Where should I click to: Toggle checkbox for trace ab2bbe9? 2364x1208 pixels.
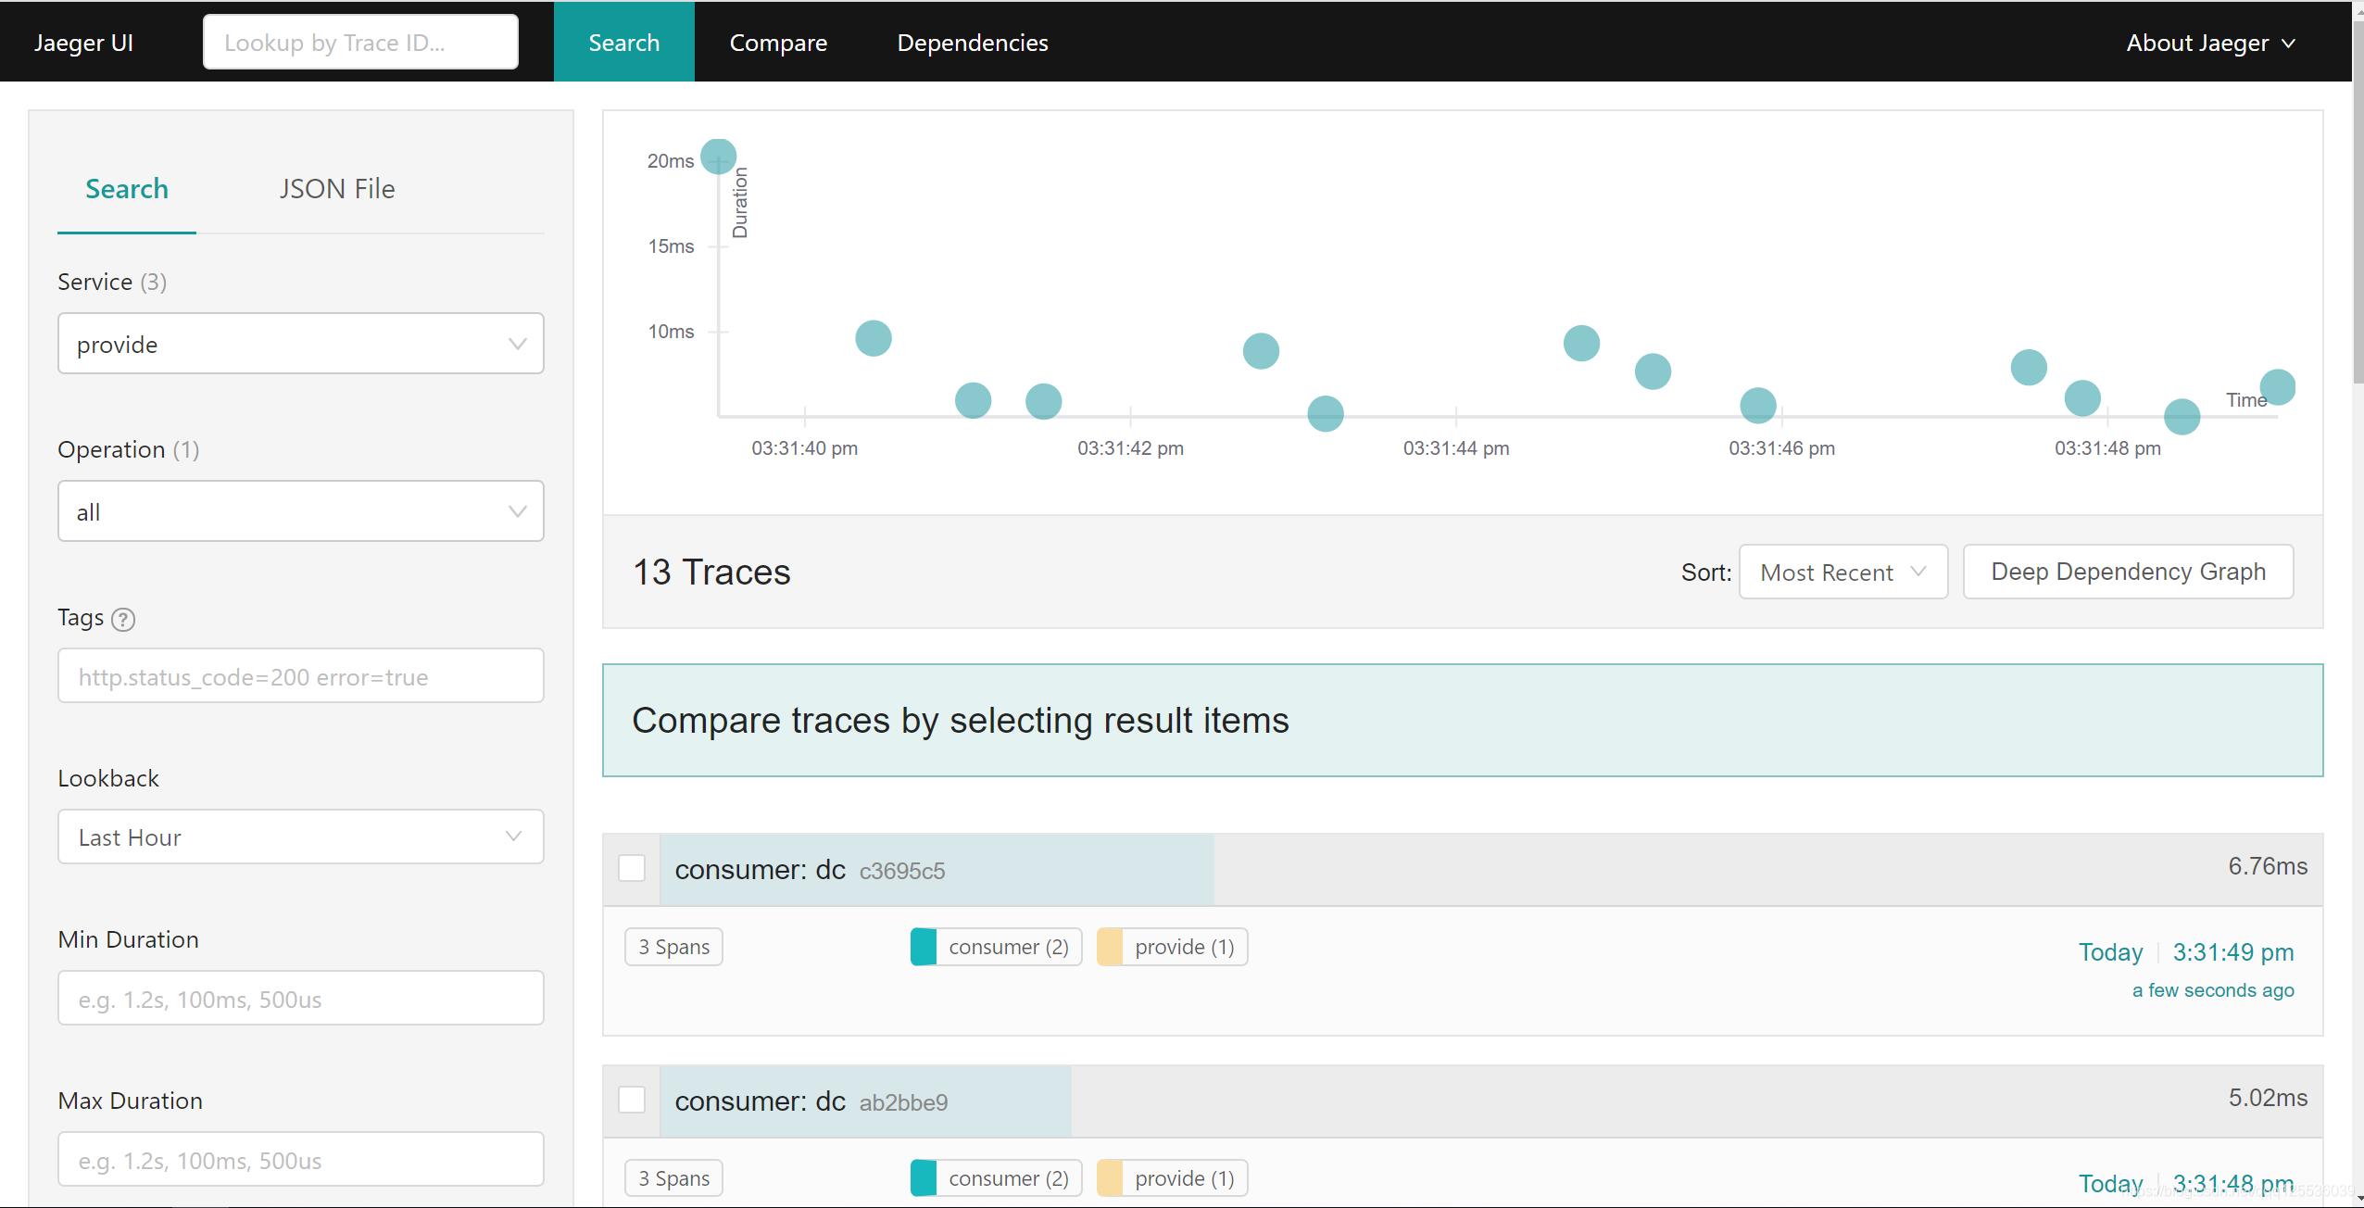coord(633,1101)
